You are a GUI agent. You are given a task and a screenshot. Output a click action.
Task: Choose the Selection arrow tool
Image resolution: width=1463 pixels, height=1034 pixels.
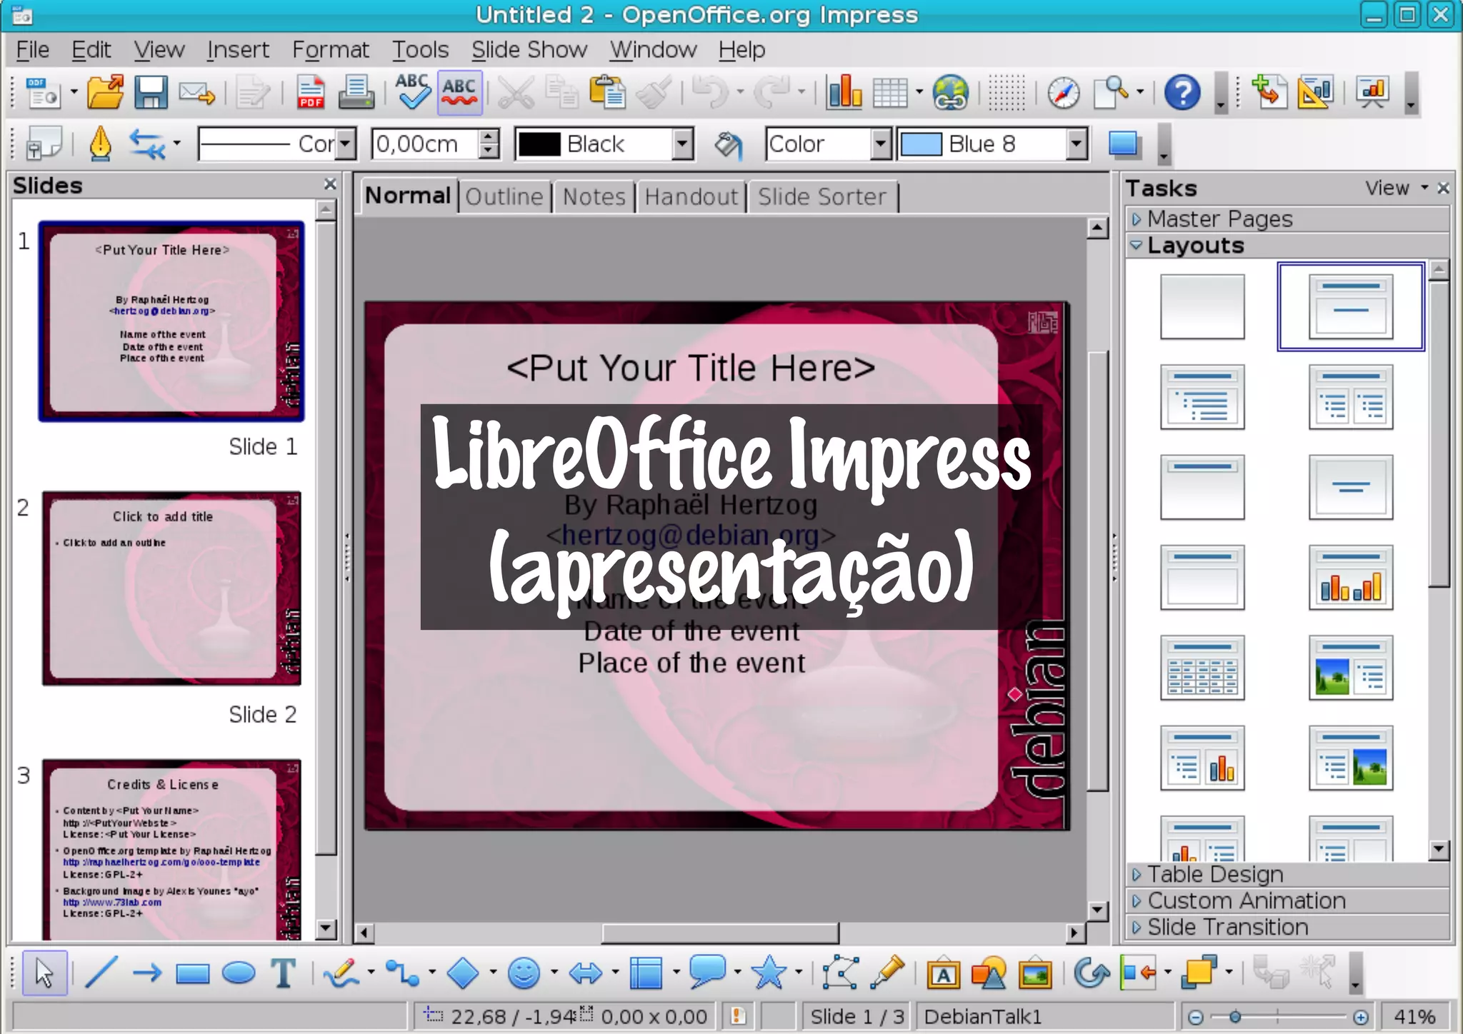click(45, 973)
